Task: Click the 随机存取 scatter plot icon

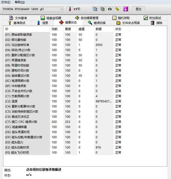Action: click(114, 18)
